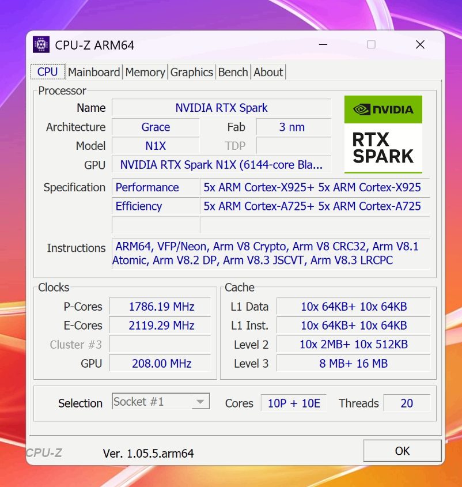Click the Fab value 3 nm
This screenshot has width=462, height=487.
[x=293, y=127]
